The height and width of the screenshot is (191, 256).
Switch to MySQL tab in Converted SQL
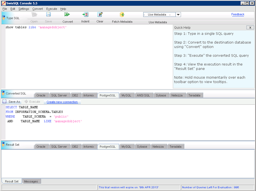pyautogui.click(x=126, y=95)
